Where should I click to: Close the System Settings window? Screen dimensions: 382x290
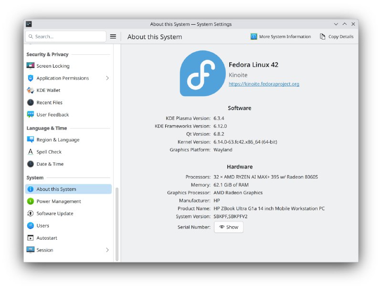pyautogui.click(x=353, y=24)
